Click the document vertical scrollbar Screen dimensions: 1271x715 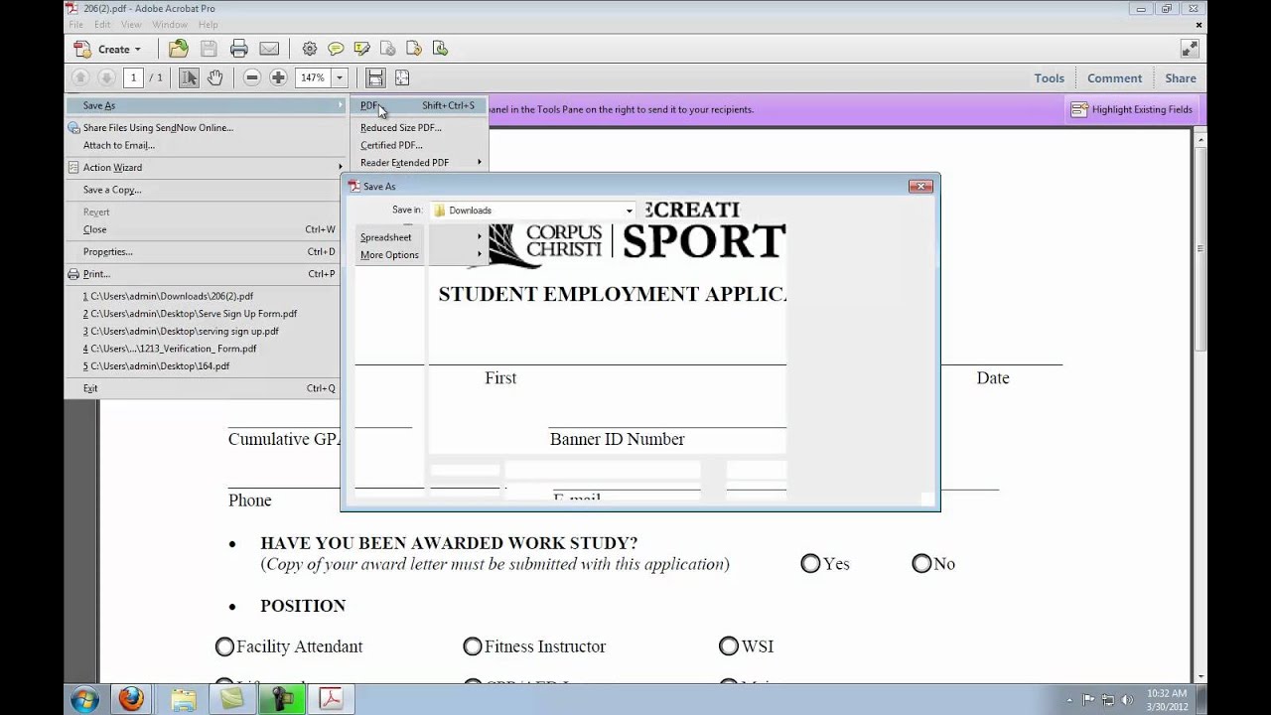[1200, 248]
